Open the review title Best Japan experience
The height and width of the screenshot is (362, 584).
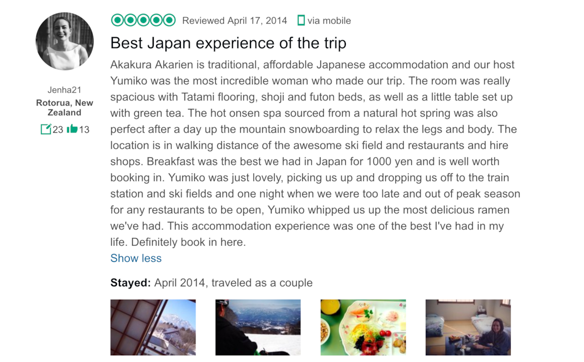(x=228, y=43)
